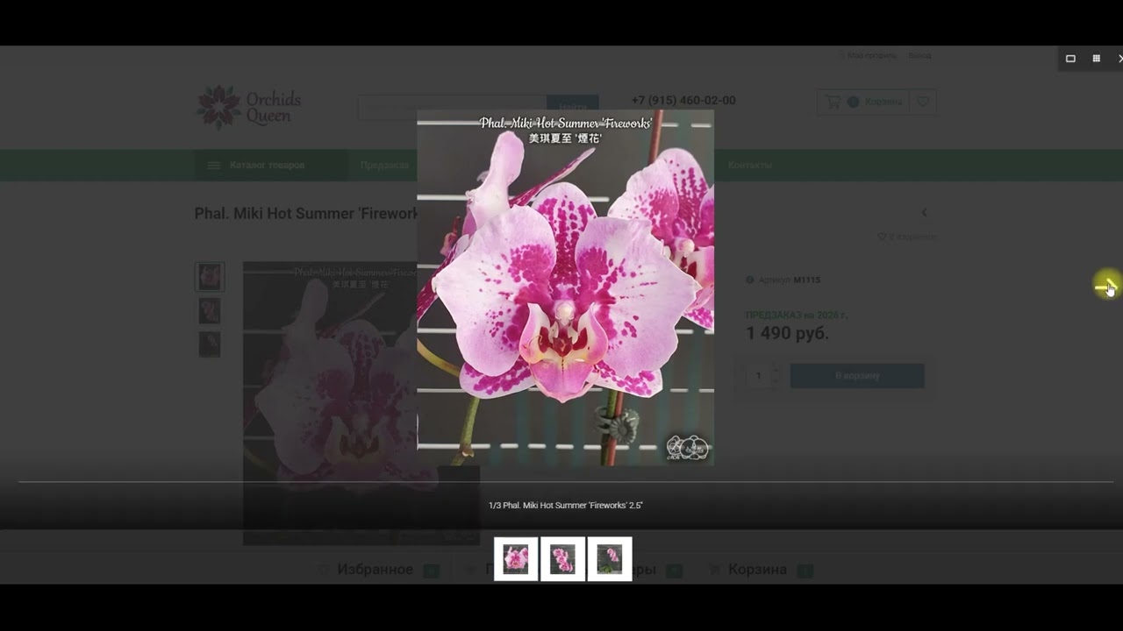This screenshot has width=1123, height=631.
Task: Open Корзина in the bottom bar
Action: [758, 570]
